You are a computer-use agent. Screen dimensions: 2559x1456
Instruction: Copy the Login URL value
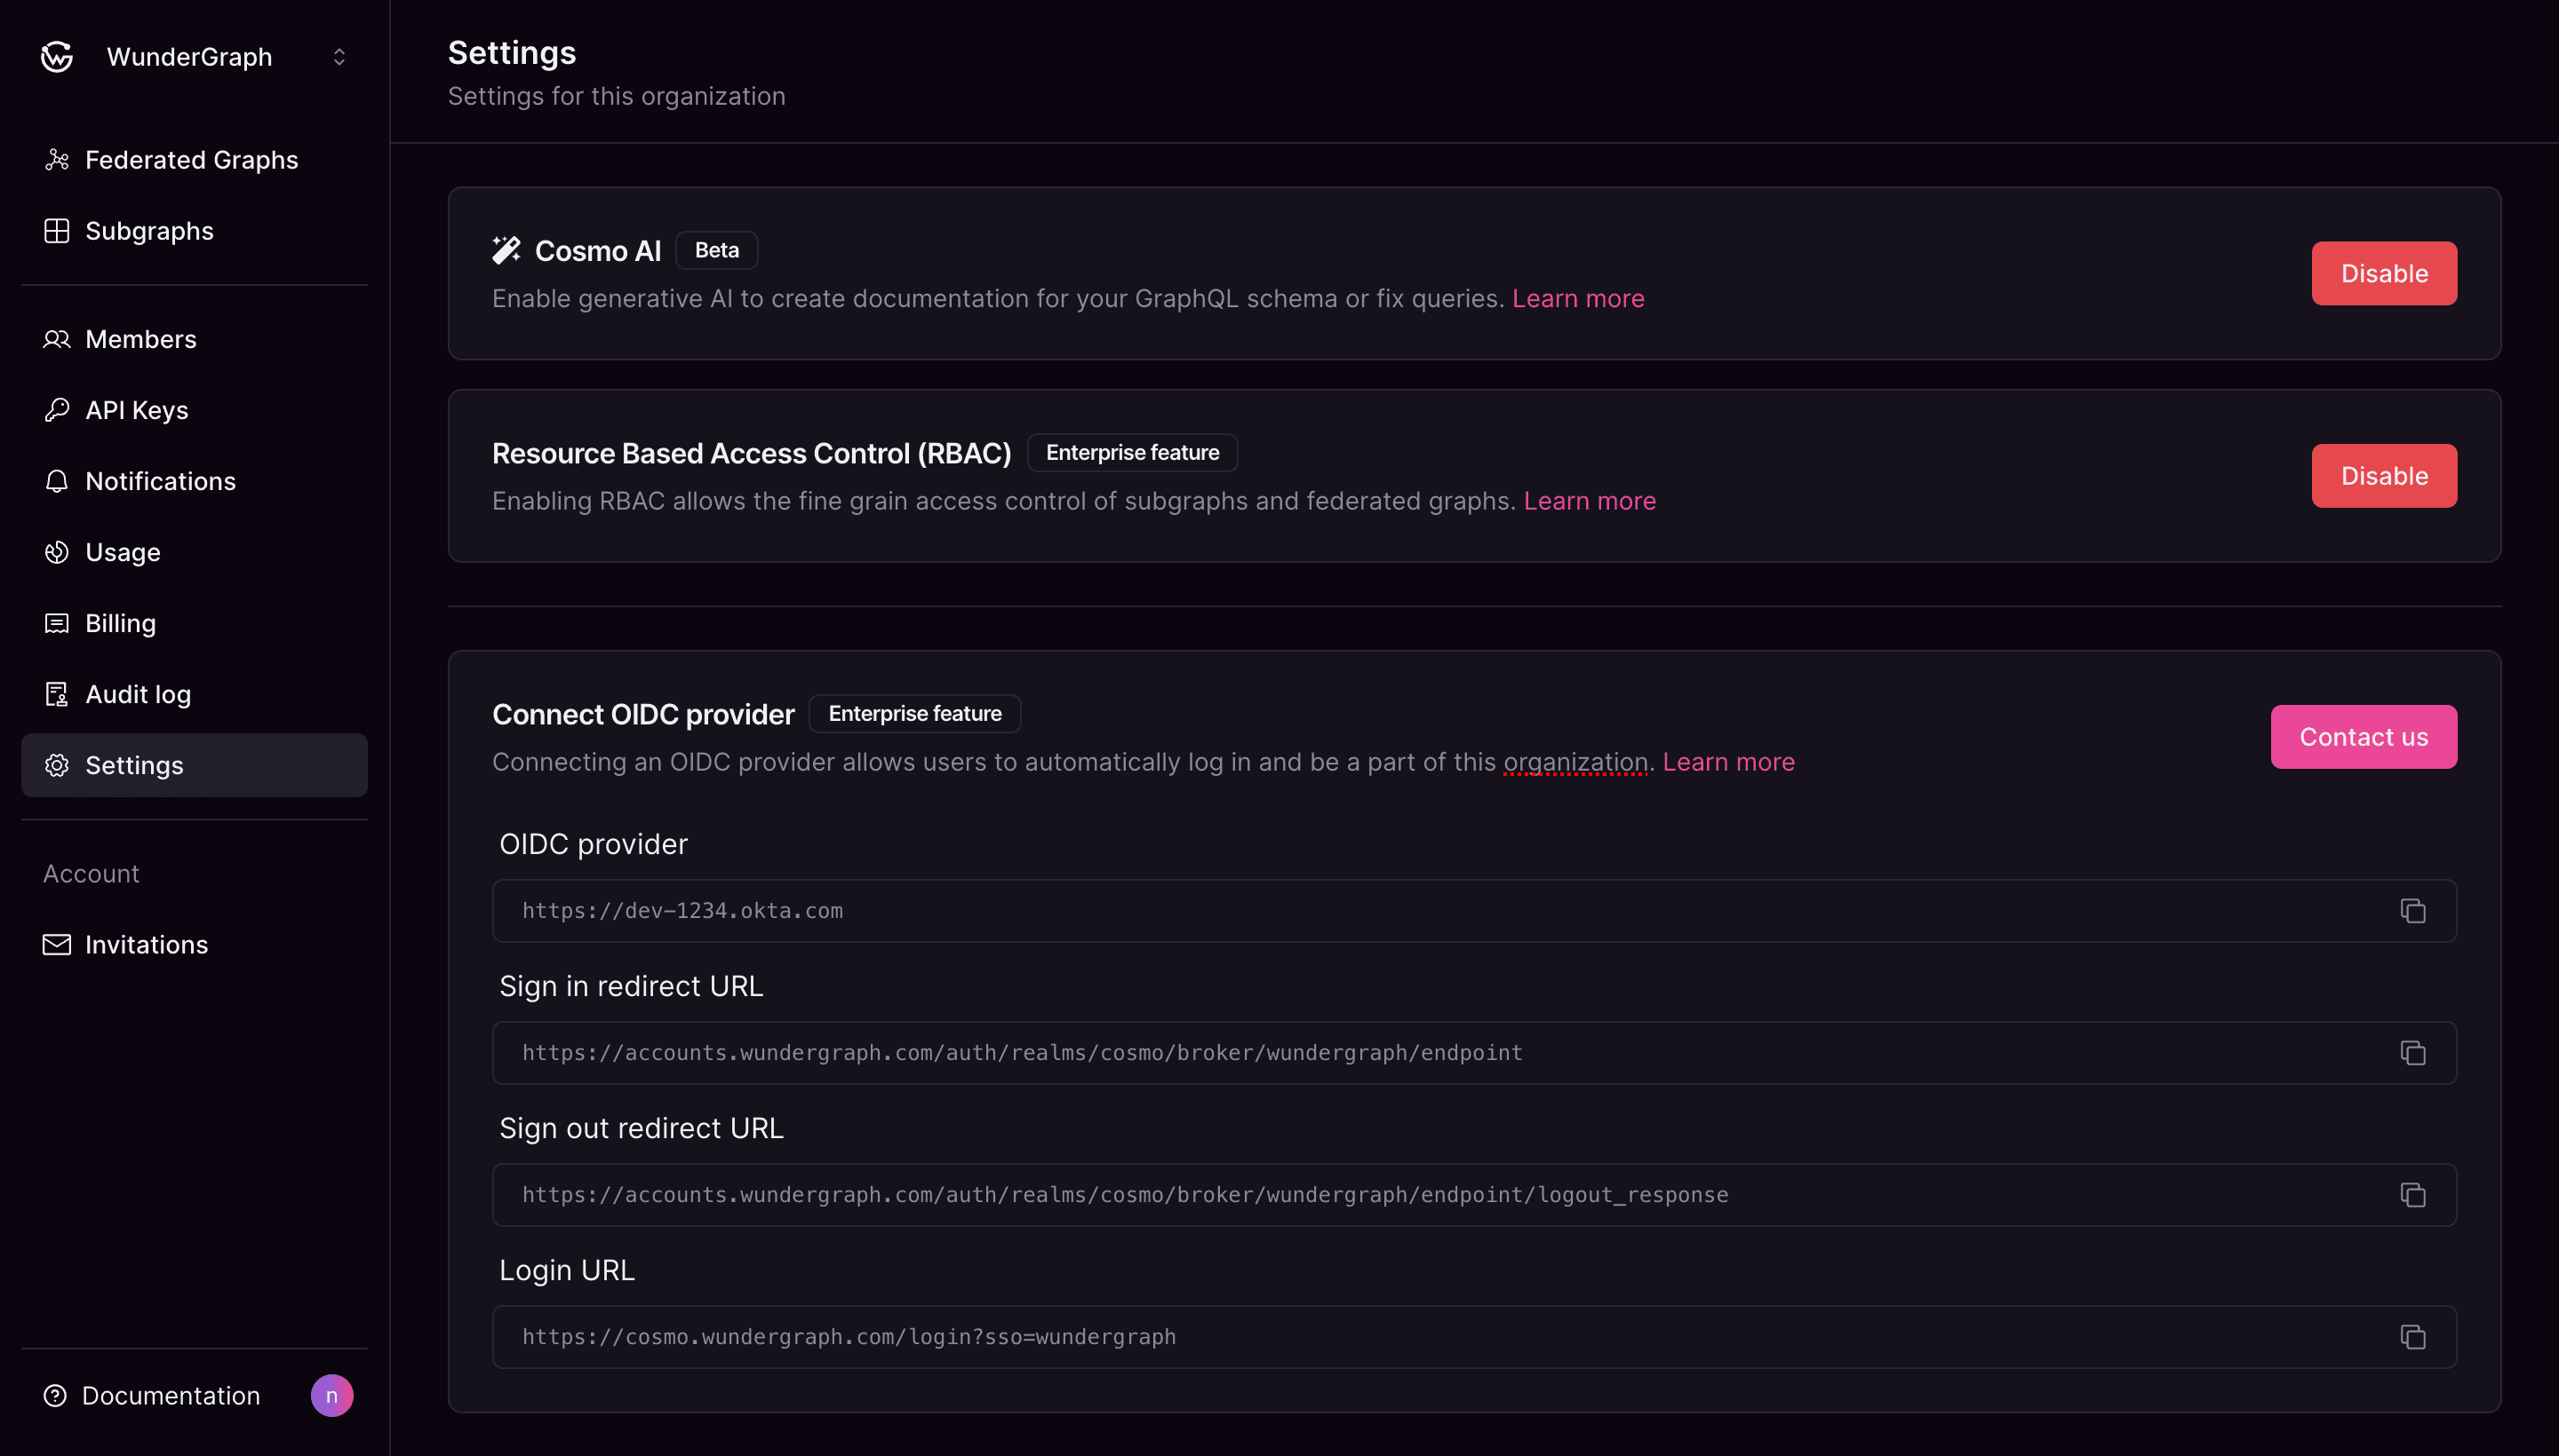(x=2413, y=1336)
